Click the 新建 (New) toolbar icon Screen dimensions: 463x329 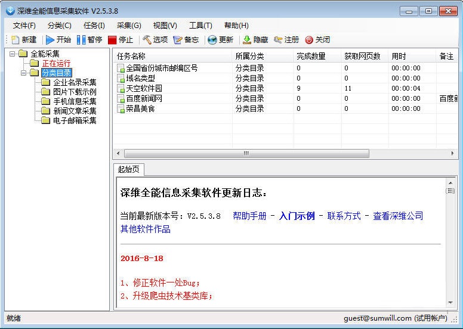click(15, 40)
